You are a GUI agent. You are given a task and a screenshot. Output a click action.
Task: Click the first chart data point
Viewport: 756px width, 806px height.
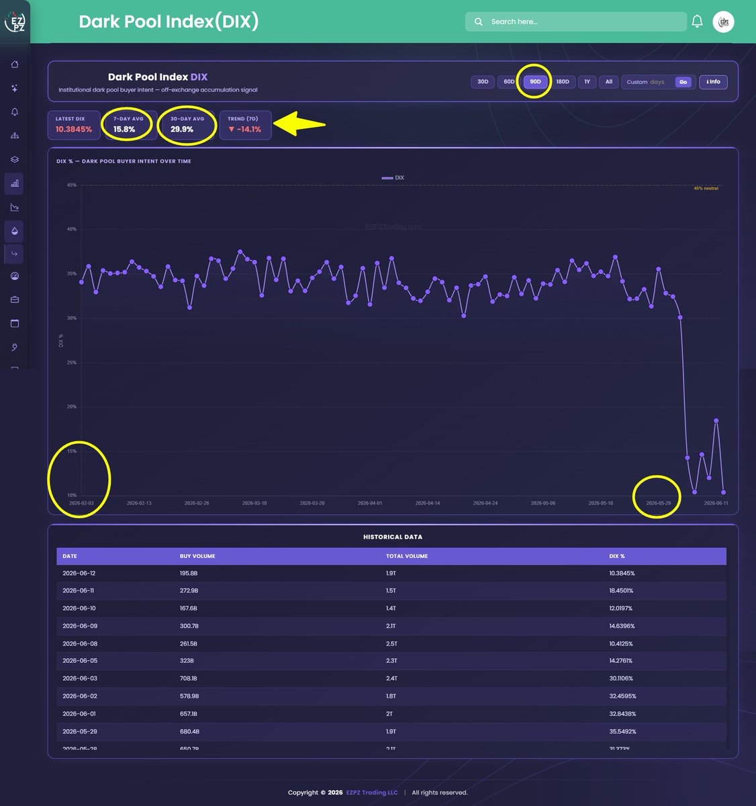pos(81,282)
